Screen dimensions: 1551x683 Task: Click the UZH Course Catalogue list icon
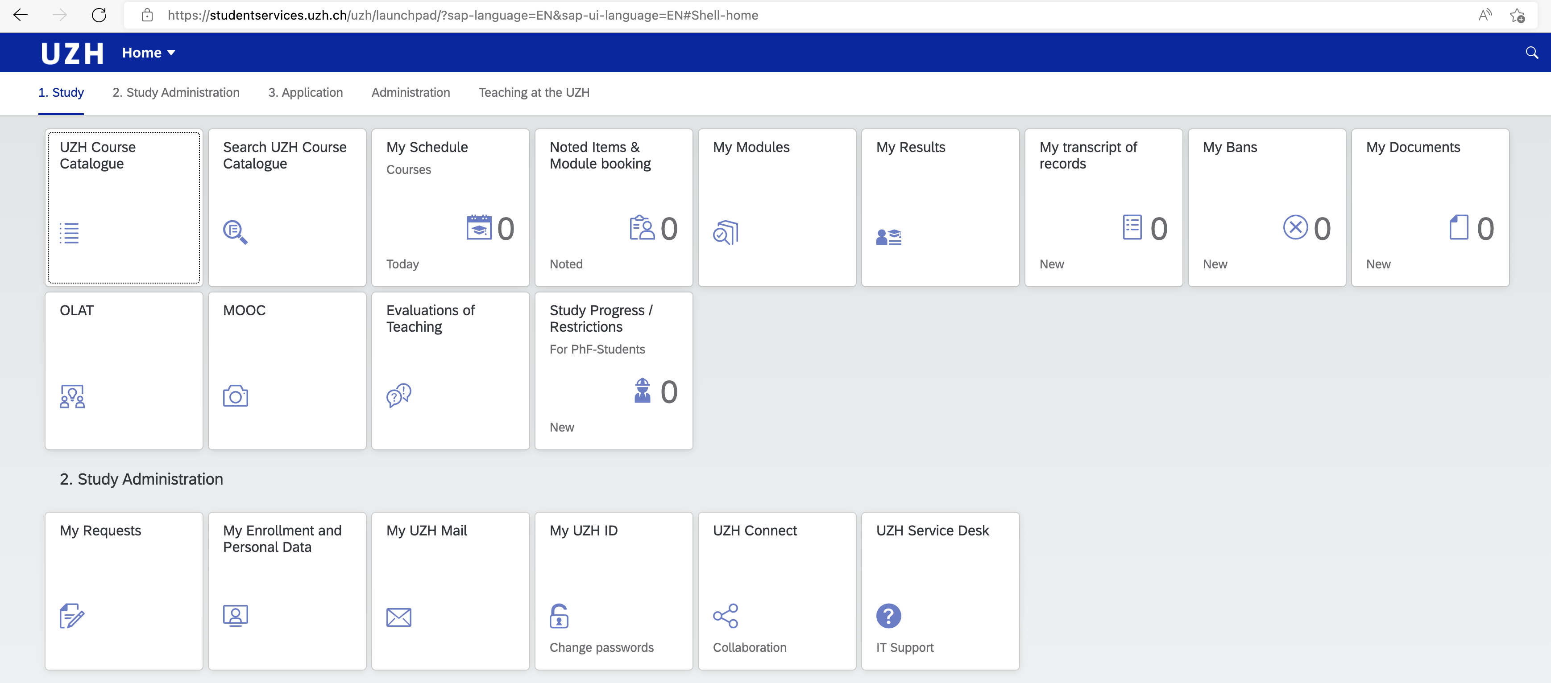70,233
